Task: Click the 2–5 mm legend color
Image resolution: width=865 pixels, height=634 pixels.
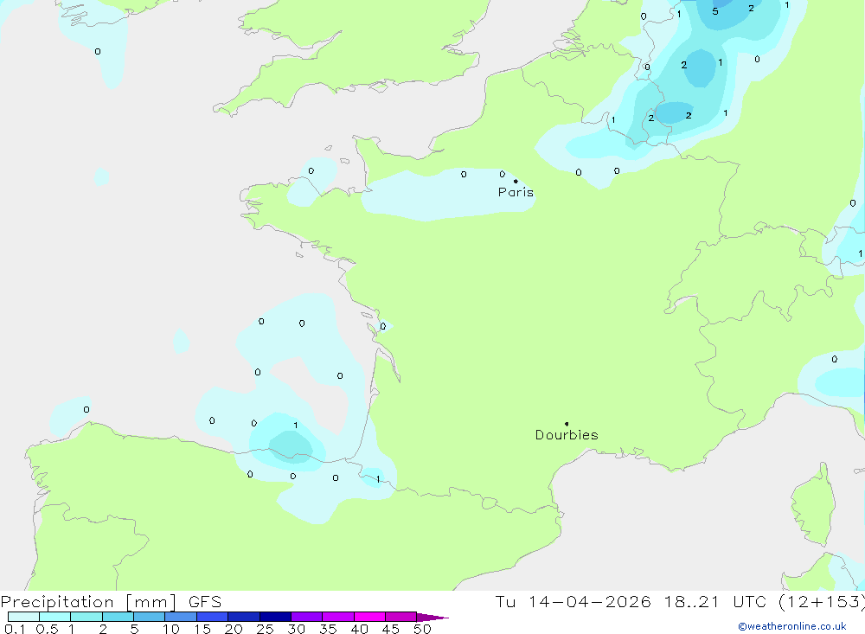Action: coord(118,617)
